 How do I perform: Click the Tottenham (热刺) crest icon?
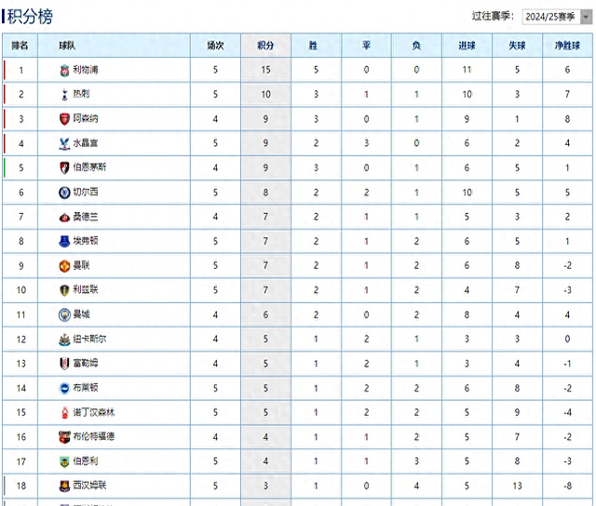click(x=64, y=94)
